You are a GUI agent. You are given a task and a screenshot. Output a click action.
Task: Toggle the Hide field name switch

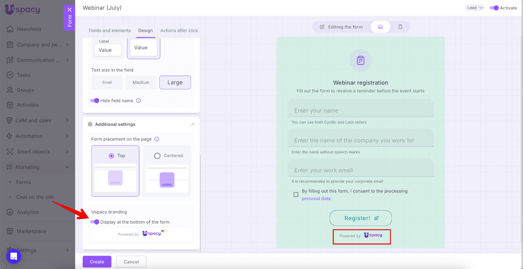[x=94, y=101]
